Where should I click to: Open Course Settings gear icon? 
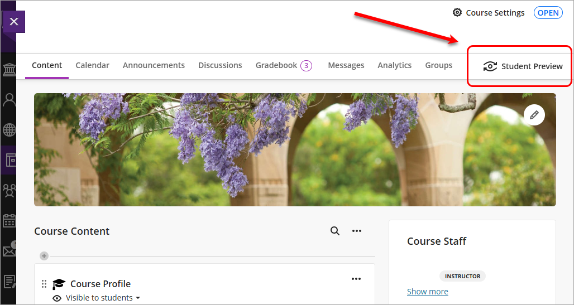click(457, 12)
